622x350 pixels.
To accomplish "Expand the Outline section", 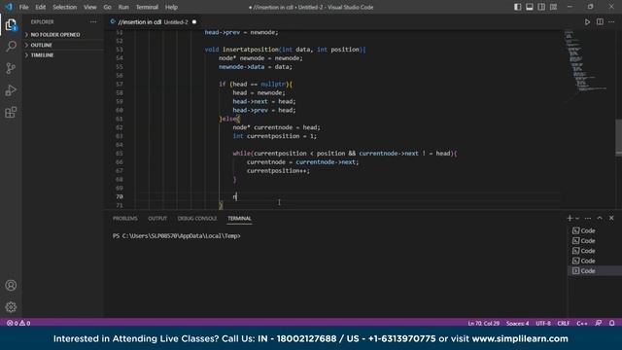I will pos(42,45).
